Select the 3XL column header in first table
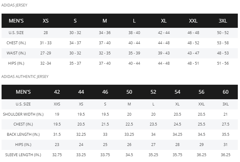This screenshot has width=240, height=162. (x=223, y=21)
